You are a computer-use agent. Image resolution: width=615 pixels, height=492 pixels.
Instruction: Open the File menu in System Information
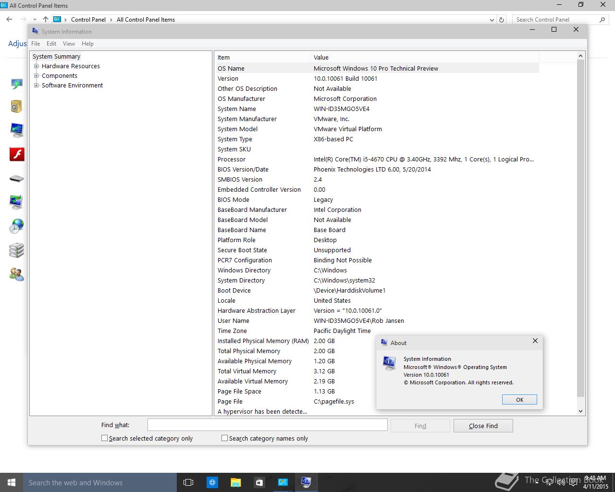click(36, 44)
